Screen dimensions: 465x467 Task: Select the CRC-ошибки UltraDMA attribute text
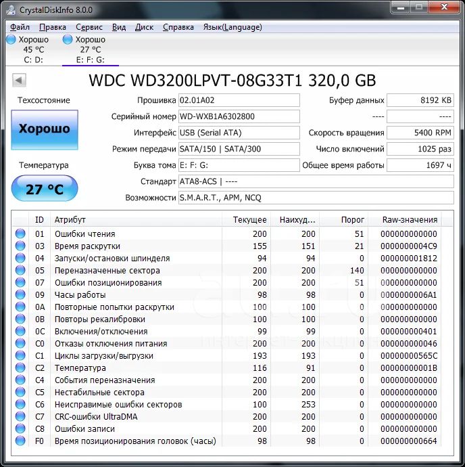coord(96,417)
